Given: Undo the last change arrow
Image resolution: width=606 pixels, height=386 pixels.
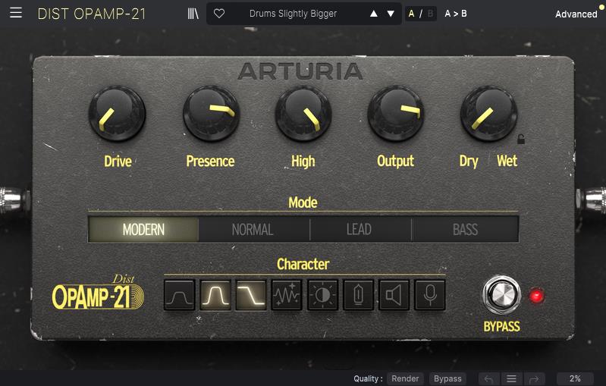Looking at the screenshot, I should [x=488, y=379].
